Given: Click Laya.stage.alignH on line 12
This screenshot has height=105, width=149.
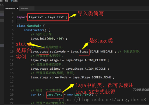Looking at the screenshot, I should 46,60.
